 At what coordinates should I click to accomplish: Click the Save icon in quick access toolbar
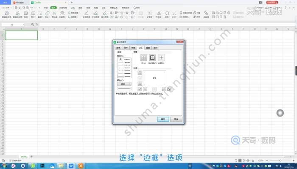(16, 8)
